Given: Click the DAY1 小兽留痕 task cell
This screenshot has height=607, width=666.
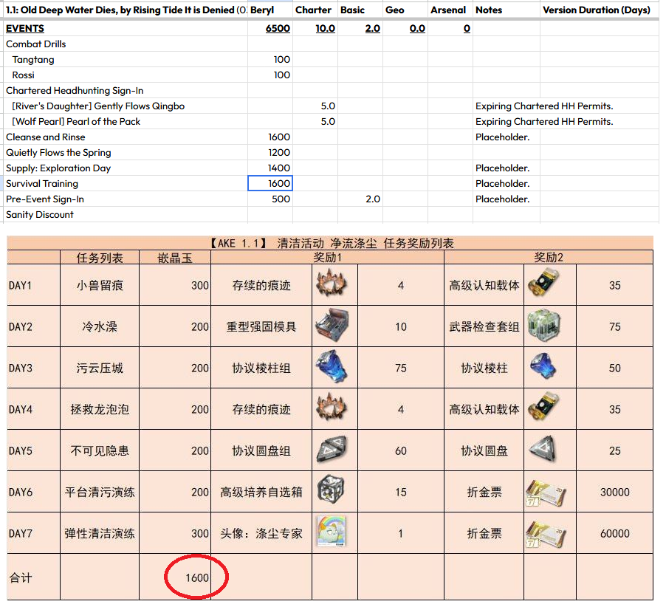Looking at the screenshot, I should point(100,285).
